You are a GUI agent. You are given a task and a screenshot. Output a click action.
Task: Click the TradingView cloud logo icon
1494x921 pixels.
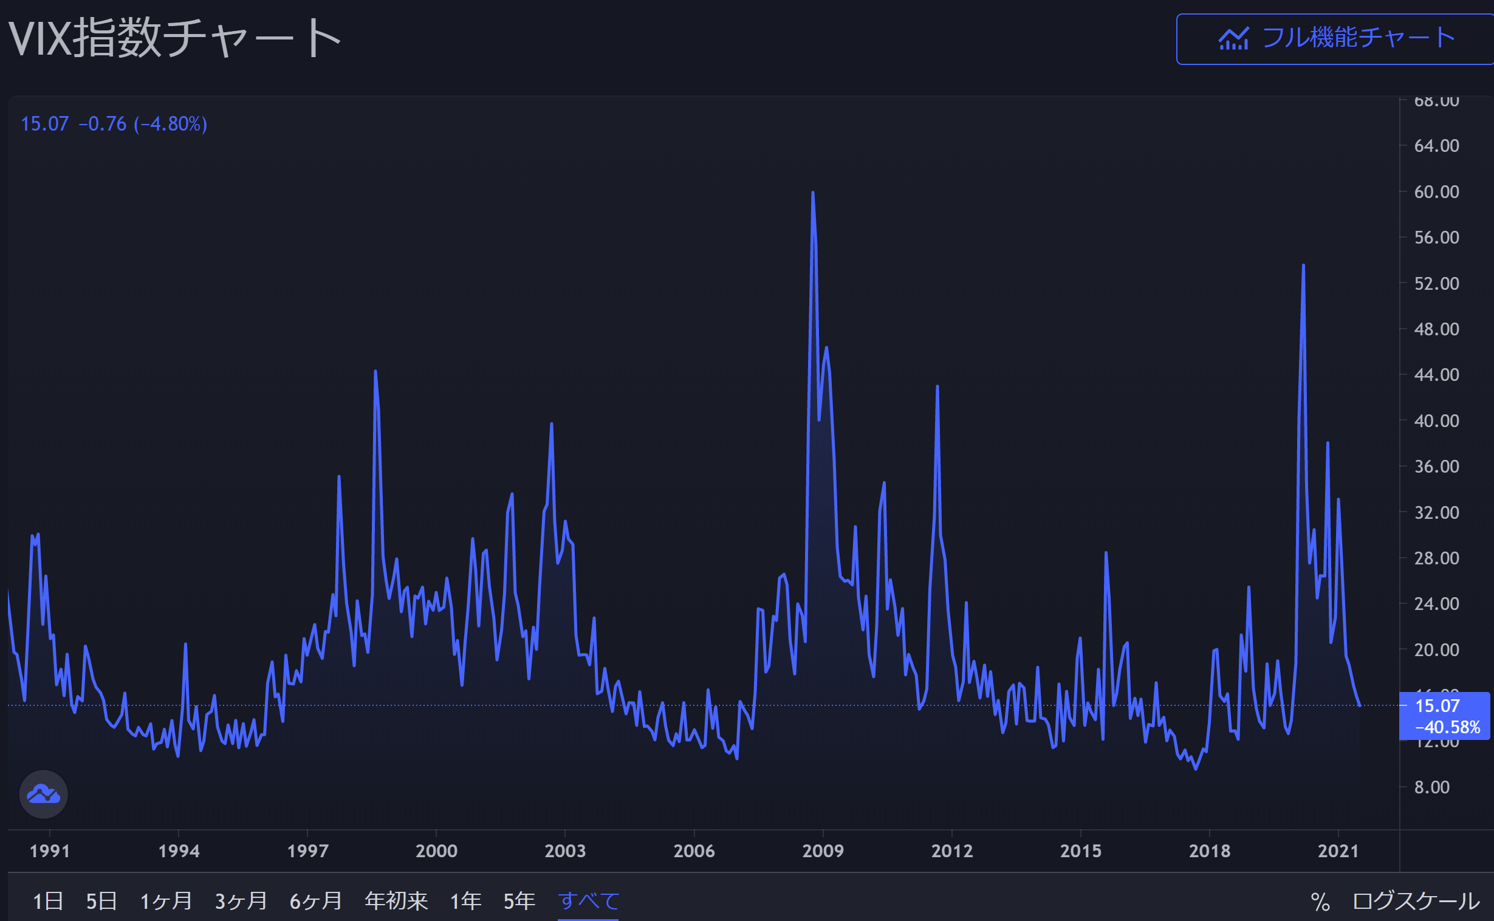43,794
